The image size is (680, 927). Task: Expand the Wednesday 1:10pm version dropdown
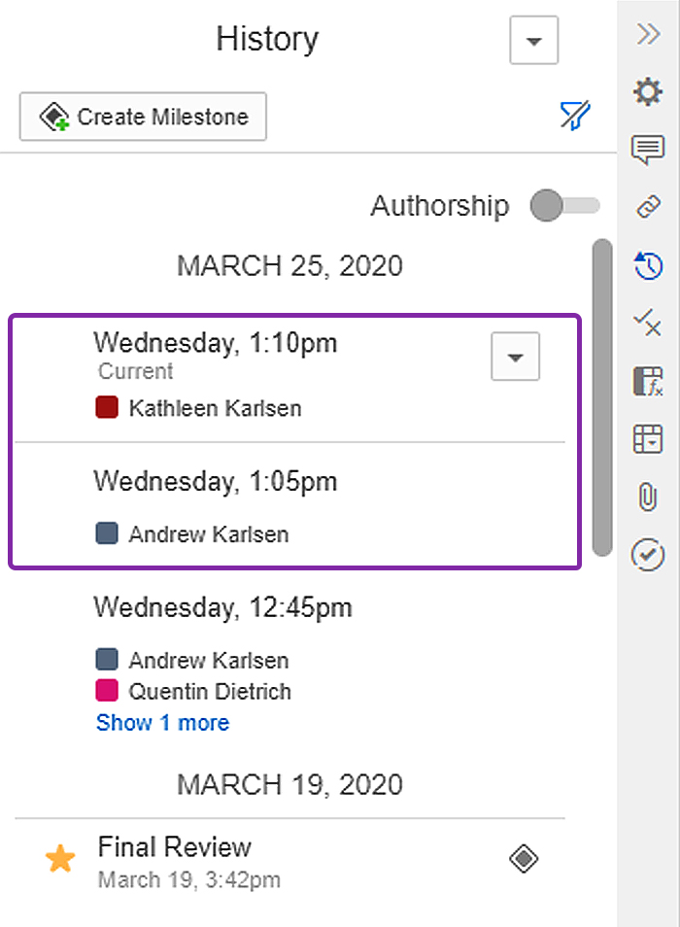(x=515, y=357)
